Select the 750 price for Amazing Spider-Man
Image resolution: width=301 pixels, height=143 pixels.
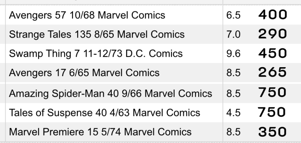pyautogui.click(x=272, y=92)
